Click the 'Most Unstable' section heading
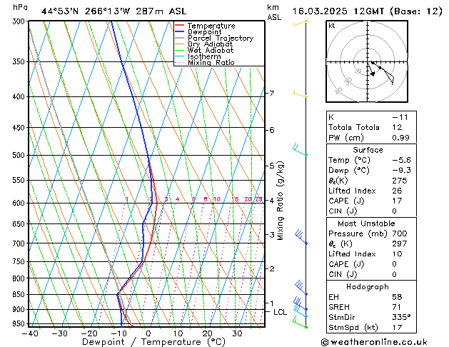 [366, 223]
